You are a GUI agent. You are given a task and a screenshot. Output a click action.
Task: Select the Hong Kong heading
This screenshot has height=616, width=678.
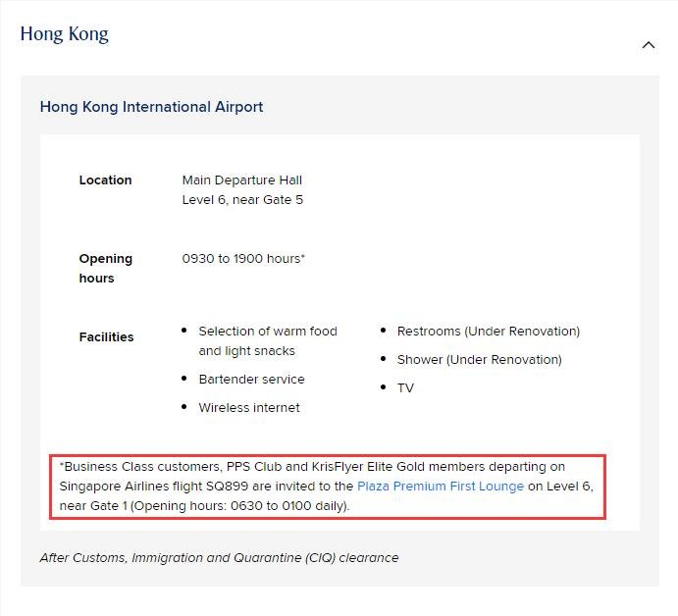tap(65, 34)
